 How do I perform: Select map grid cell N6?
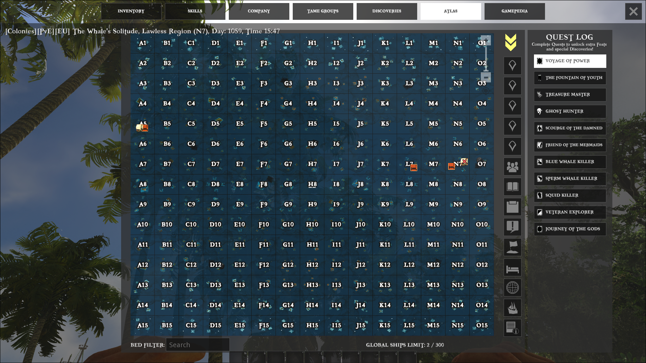458,144
